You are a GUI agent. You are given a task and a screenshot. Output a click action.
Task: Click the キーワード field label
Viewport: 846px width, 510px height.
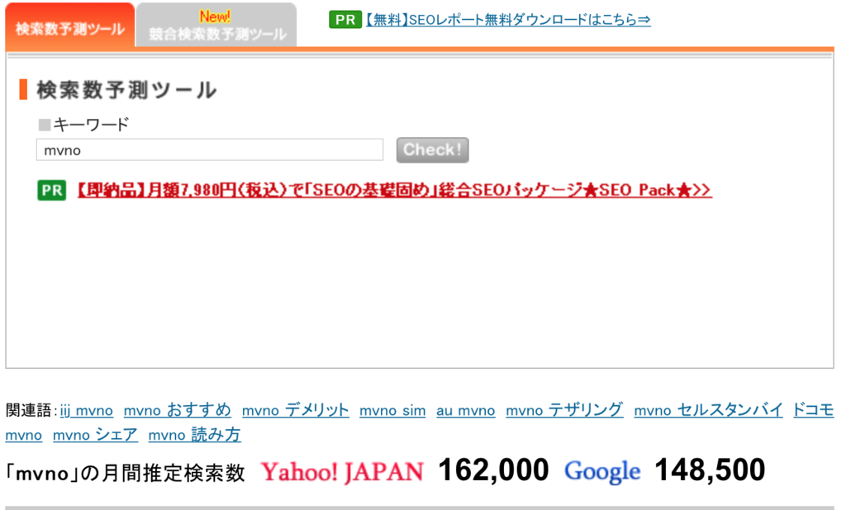pyautogui.click(x=91, y=125)
